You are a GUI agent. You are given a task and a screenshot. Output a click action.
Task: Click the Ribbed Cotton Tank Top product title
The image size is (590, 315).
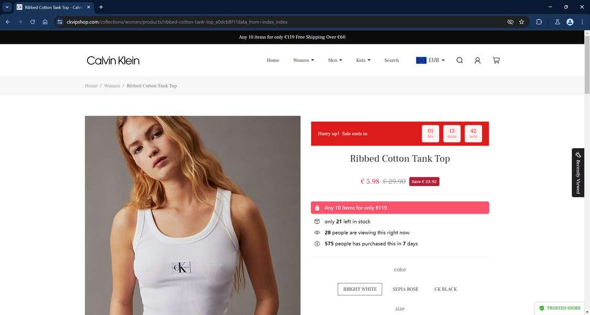[x=400, y=159]
